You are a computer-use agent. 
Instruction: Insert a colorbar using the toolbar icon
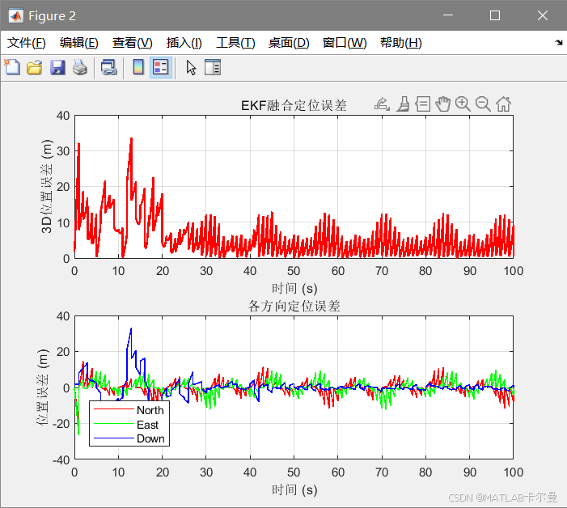click(138, 68)
